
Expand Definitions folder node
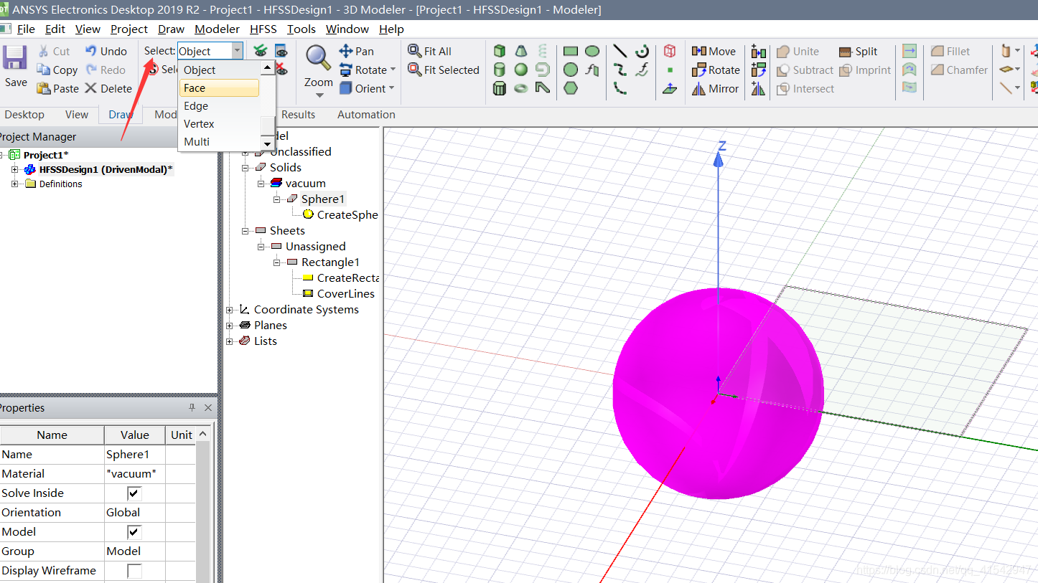[x=15, y=184]
